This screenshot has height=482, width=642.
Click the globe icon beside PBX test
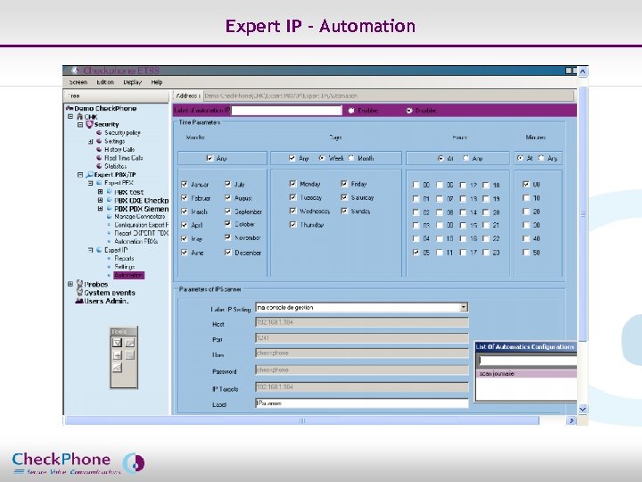point(110,191)
